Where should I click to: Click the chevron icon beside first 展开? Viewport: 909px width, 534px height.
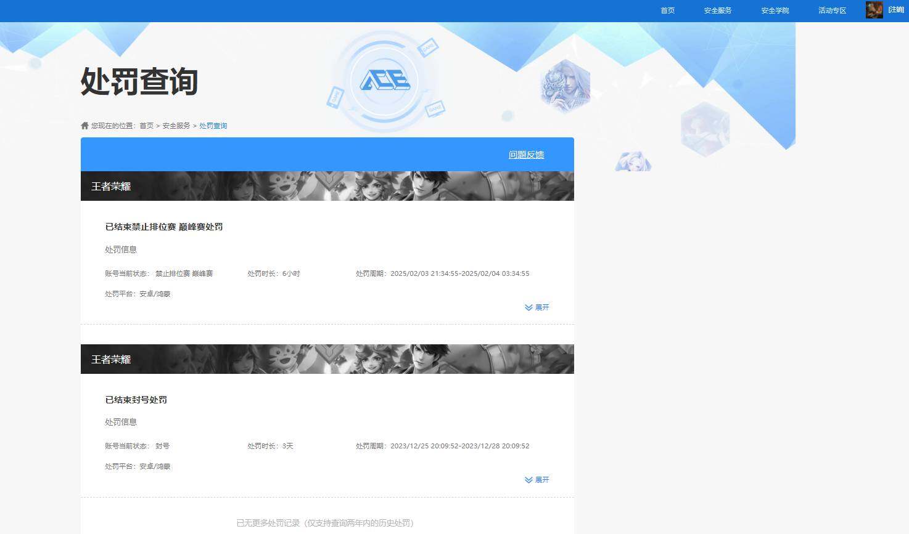tap(528, 307)
